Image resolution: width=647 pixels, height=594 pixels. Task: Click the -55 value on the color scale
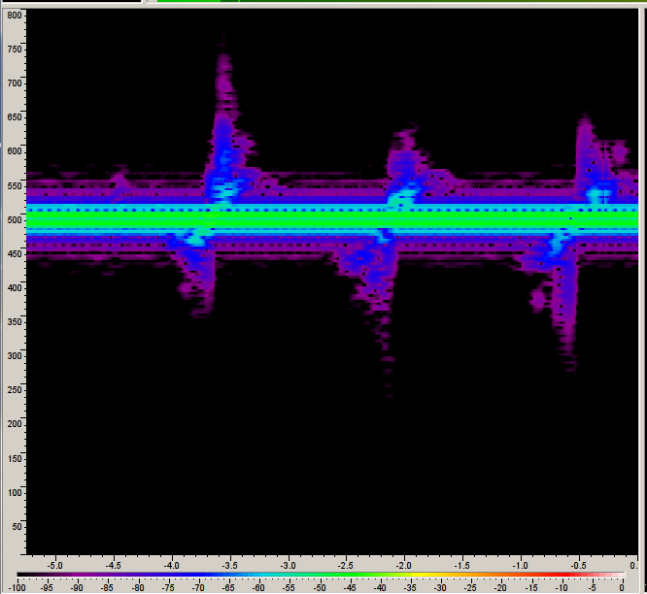click(x=289, y=588)
